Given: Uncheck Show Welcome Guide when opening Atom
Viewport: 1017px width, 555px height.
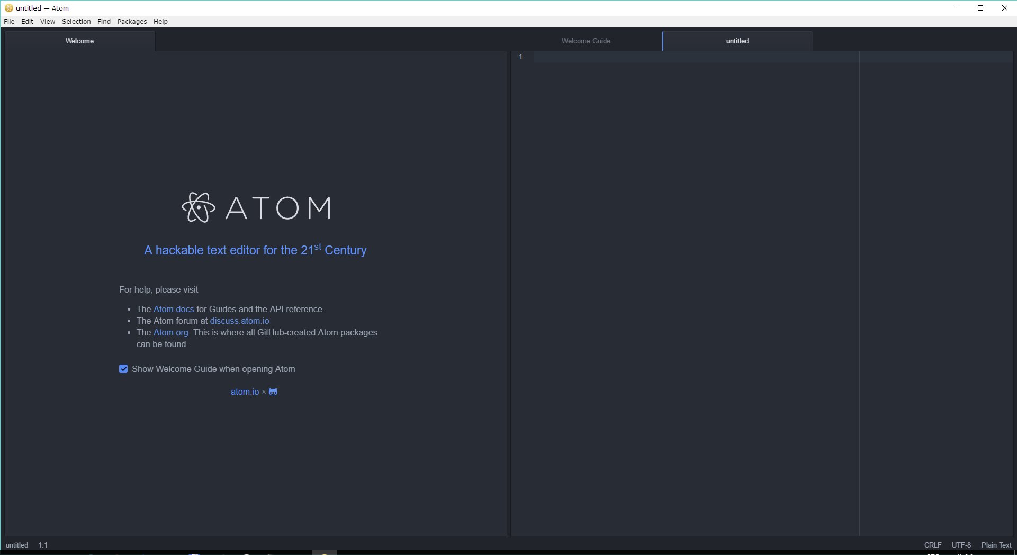Looking at the screenshot, I should point(123,369).
